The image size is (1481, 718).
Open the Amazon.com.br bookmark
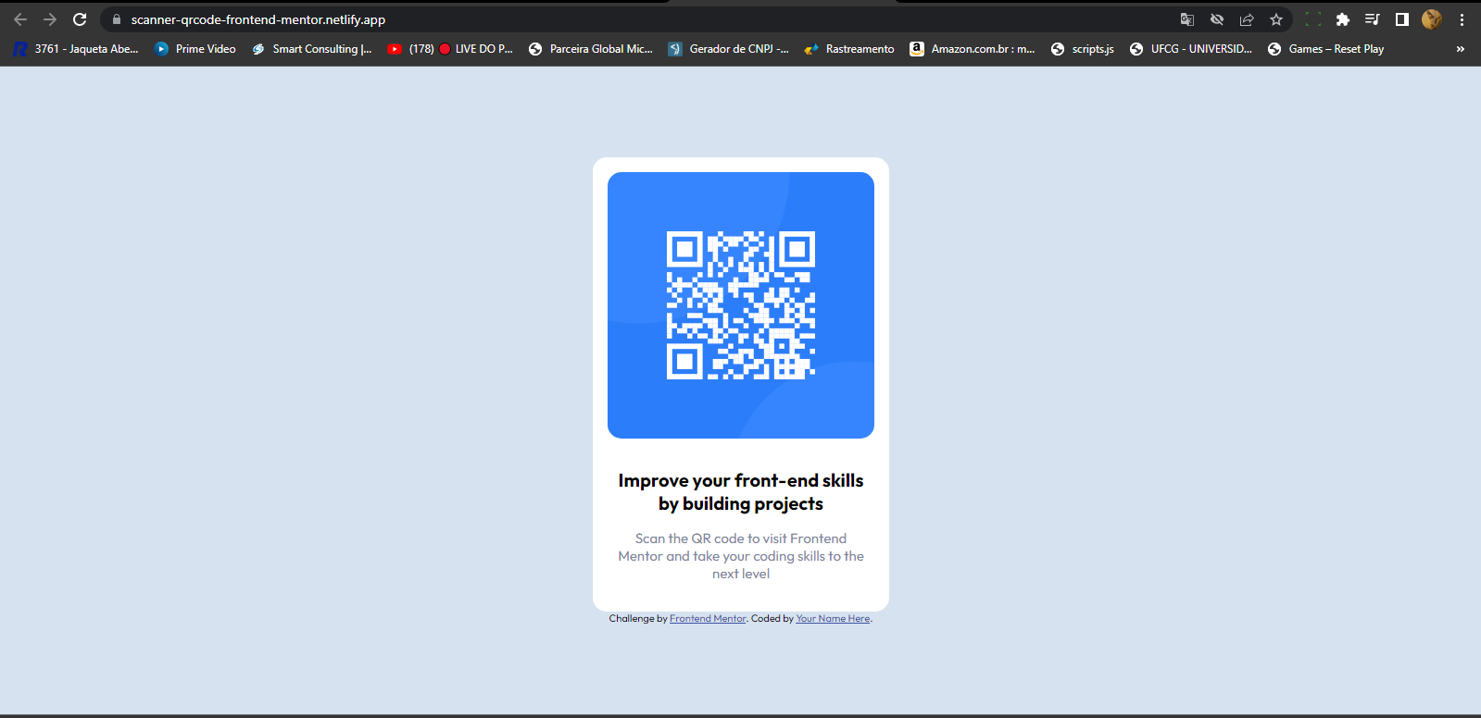coord(973,49)
